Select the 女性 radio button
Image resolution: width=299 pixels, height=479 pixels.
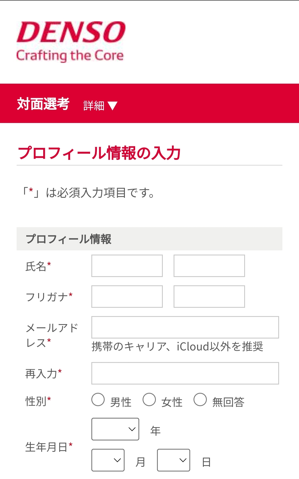(x=149, y=400)
